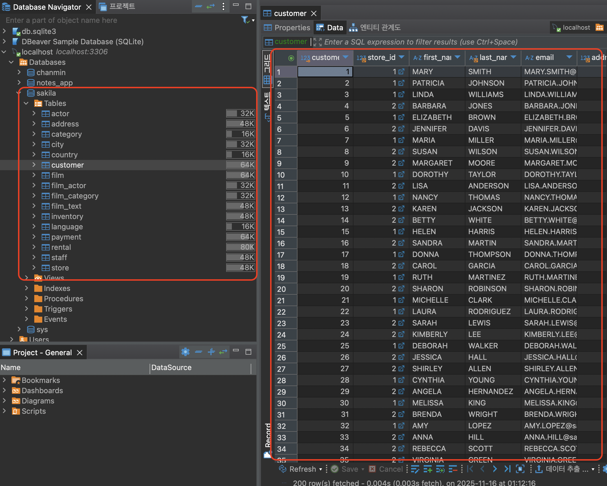Click the Project configure gear icon

pyautogui.click(x=186, y=352)
